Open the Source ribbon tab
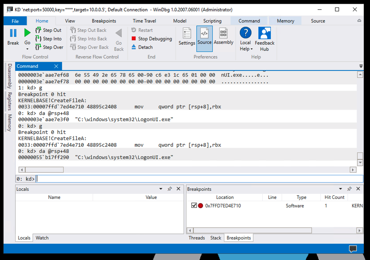This screenshot has height=260, width=370. click(x=318, y=21)
